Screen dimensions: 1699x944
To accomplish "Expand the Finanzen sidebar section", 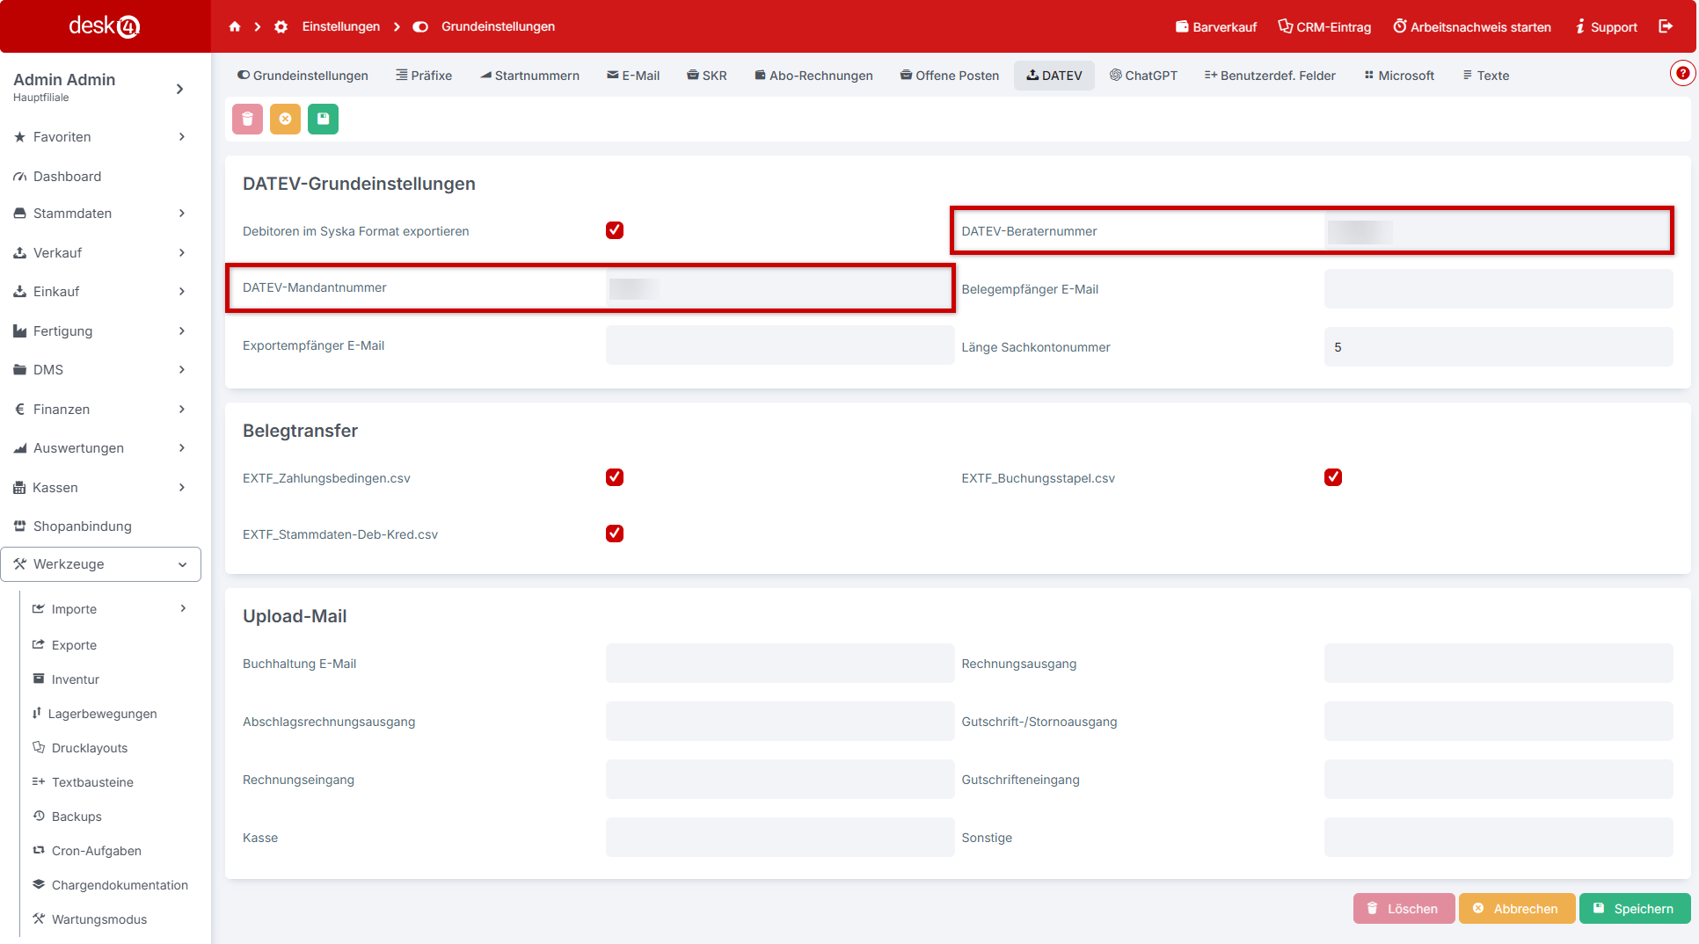I will click(101, 409).
